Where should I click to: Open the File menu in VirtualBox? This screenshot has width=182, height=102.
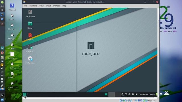[25, 6]
